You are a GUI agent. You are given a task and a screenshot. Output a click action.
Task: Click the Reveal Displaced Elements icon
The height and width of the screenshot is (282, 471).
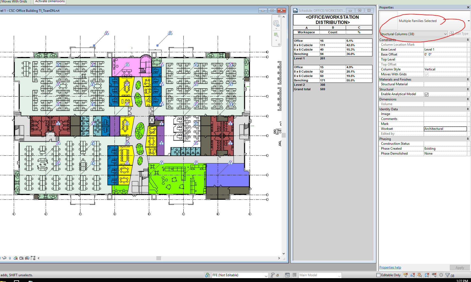[x=27, y=258]
